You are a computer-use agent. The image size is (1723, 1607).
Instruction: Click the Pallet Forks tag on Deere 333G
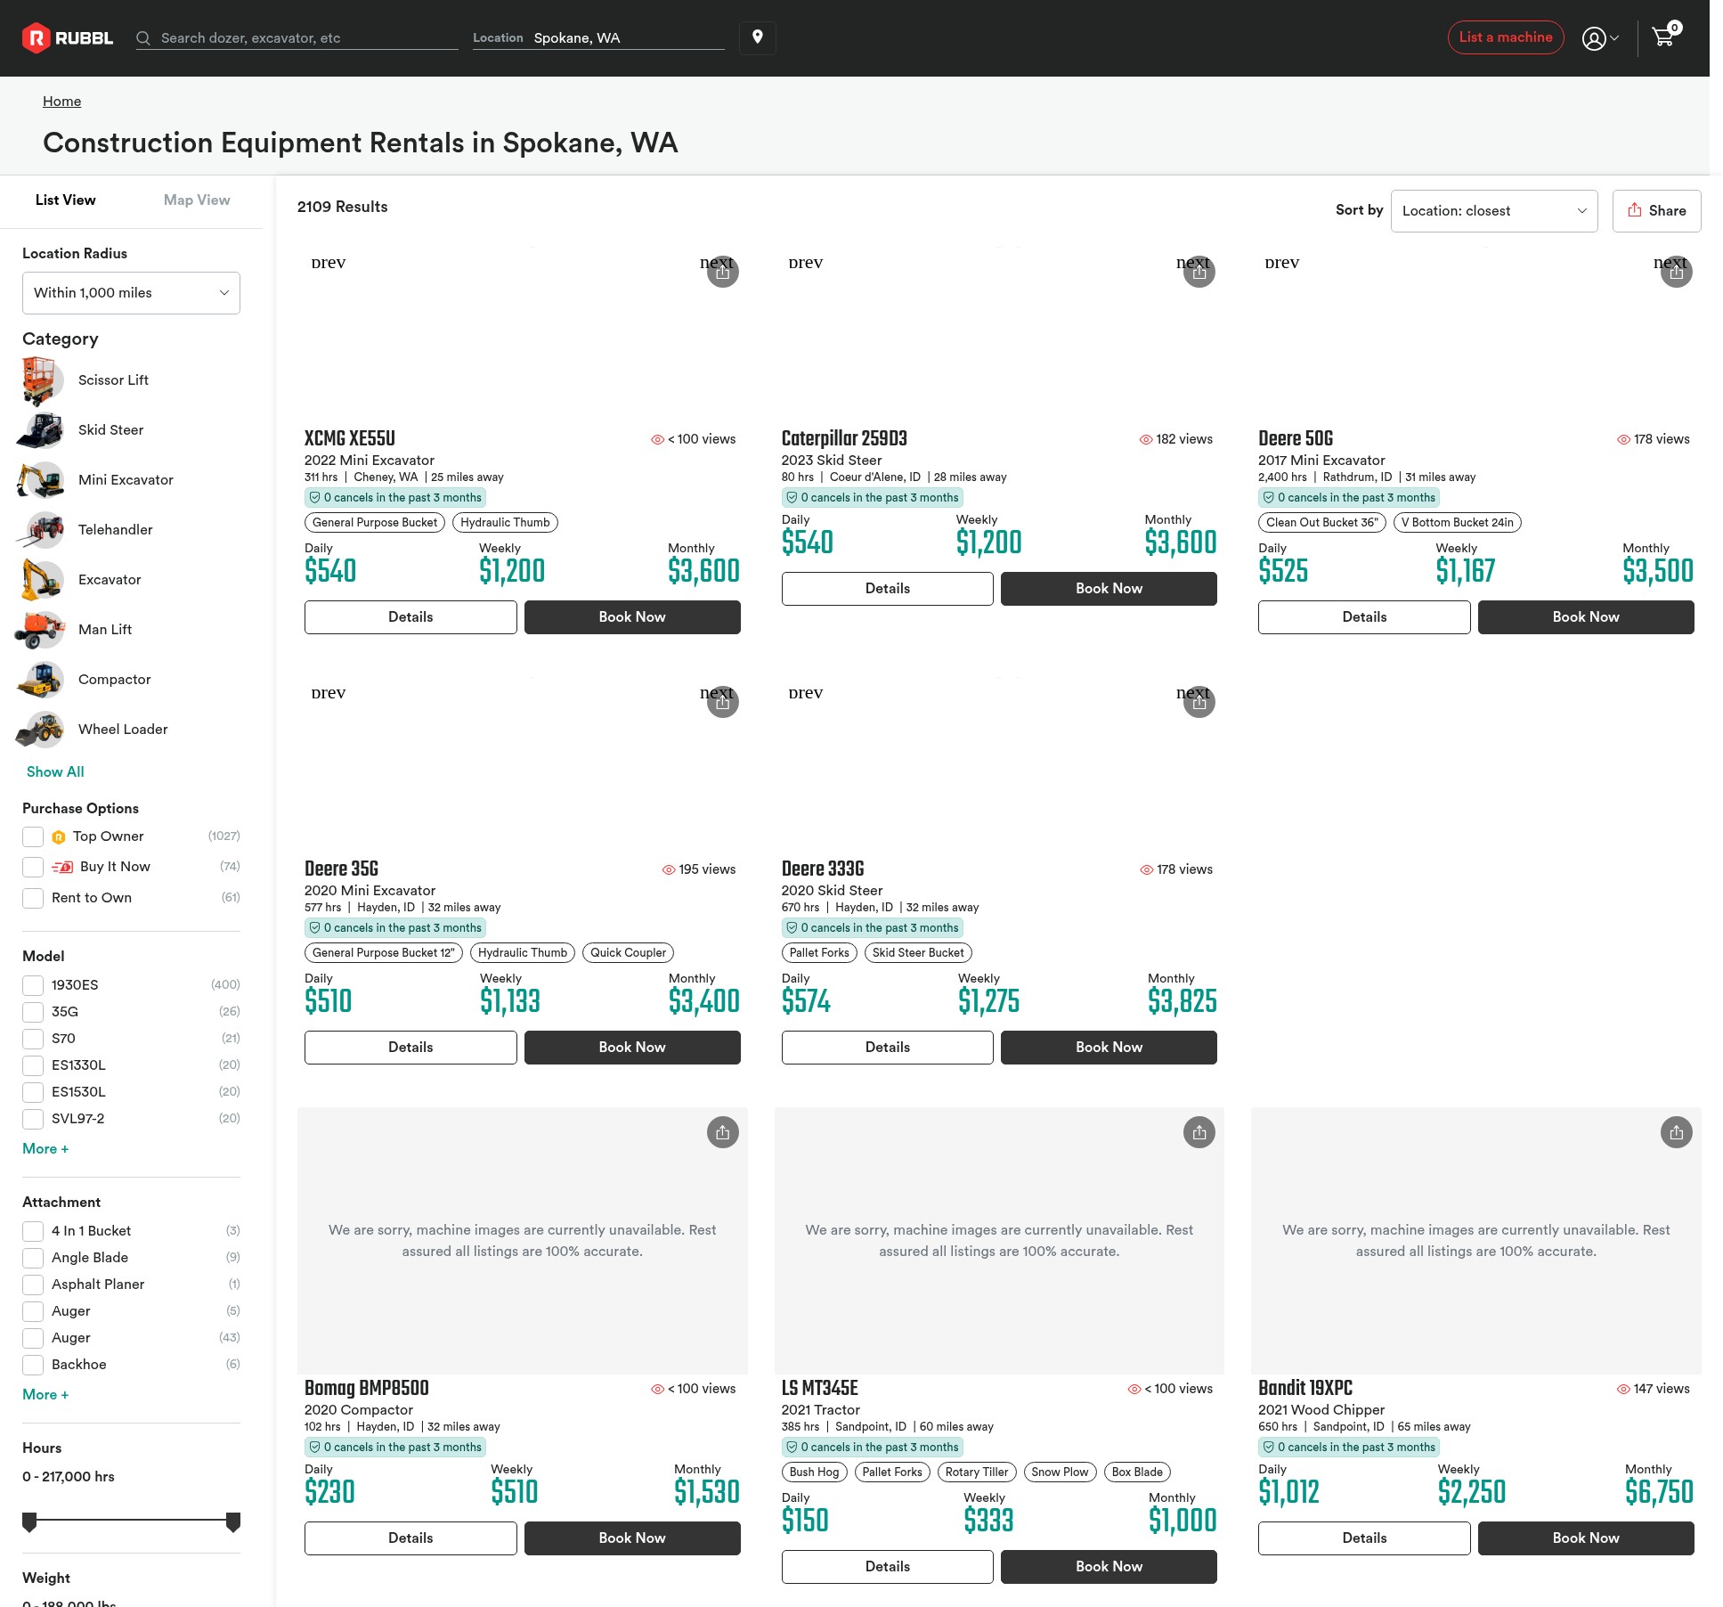tap(819, 953)
